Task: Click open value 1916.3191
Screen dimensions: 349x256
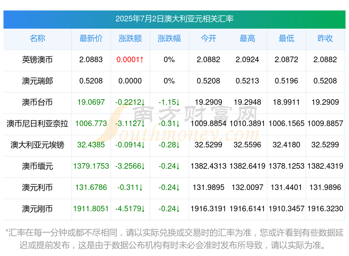Action: (x=208, y=209)
